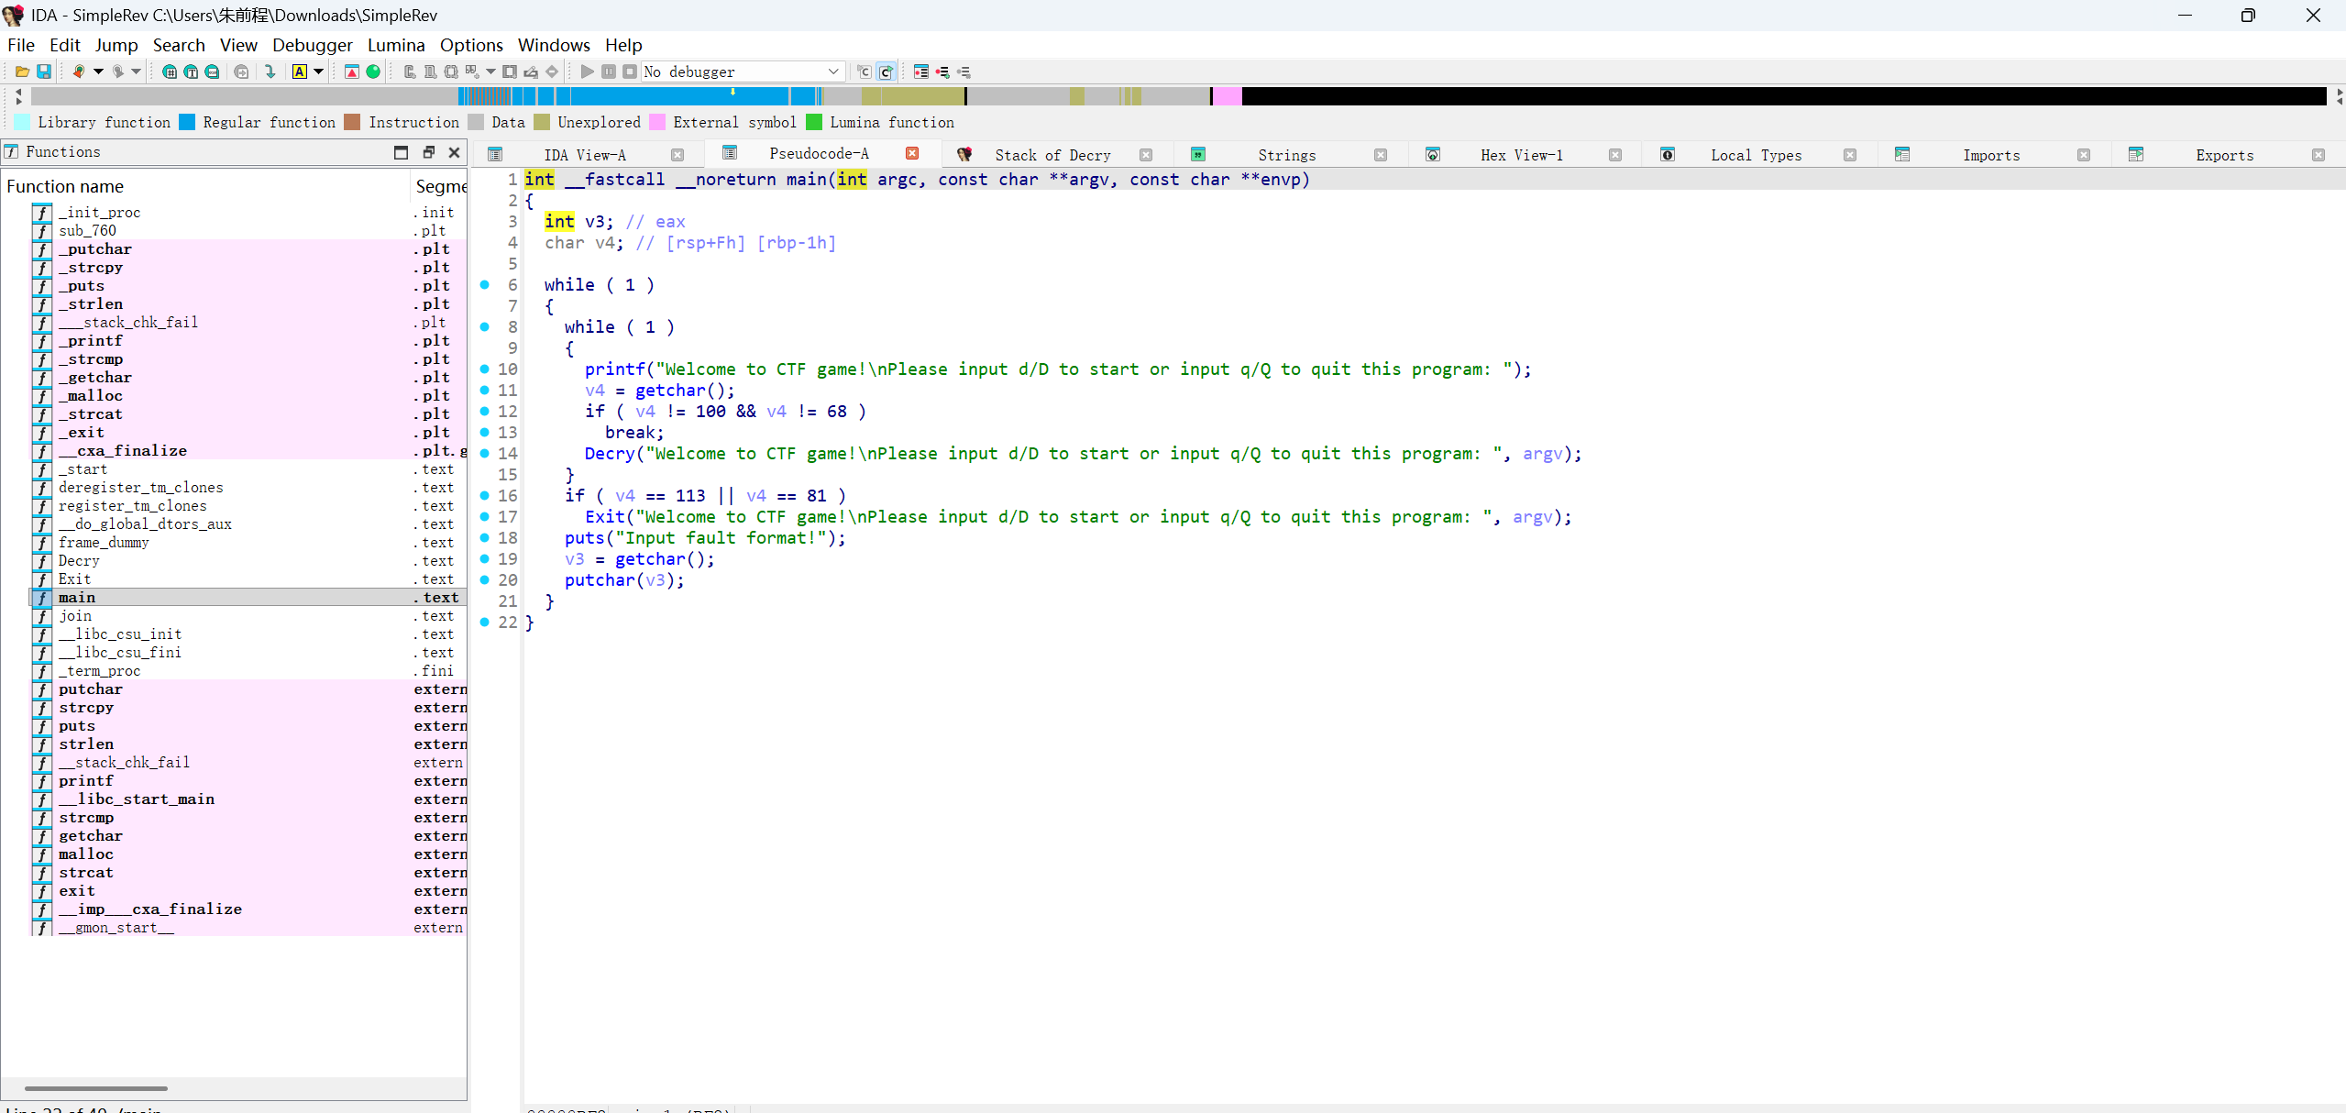Toggle breakpoint dot on line 16
This screenshot has height=1113, width=2346.
[x=485, y=495]
